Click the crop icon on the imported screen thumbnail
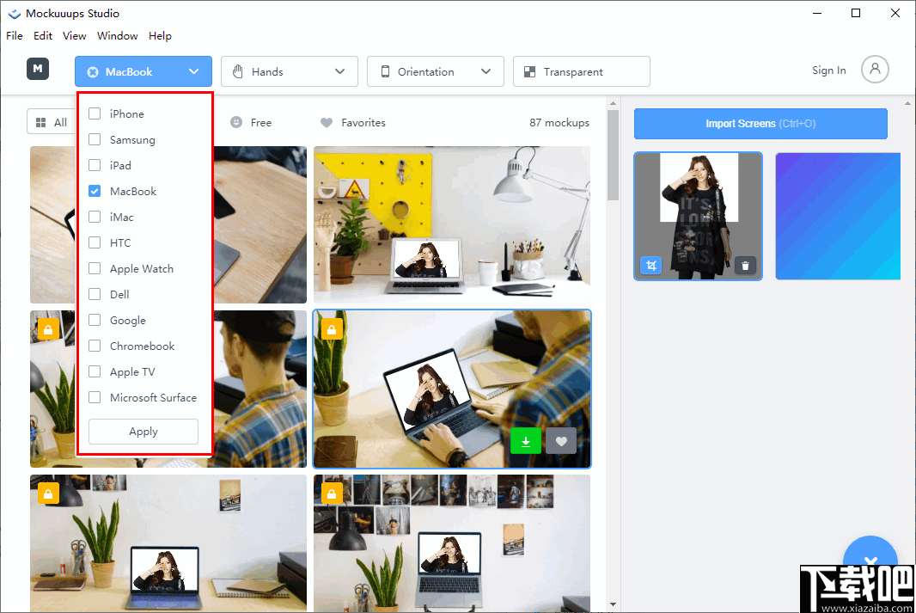The width and height of the screenshot is (916, 613). (651, 266)
